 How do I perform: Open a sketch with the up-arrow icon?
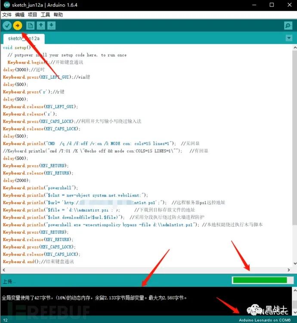[41, 25]
